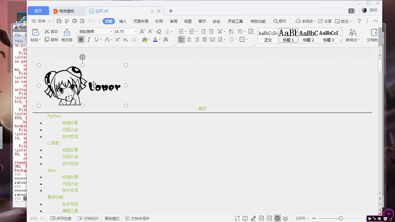
Task: Click the print icon in quick toolbar
Action: [75, 21]
